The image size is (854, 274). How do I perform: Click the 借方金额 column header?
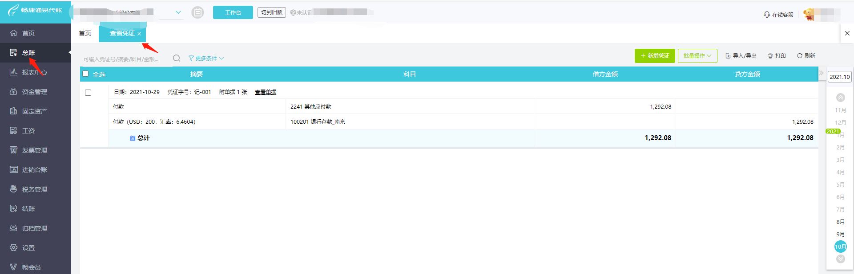tap(605, 74)
